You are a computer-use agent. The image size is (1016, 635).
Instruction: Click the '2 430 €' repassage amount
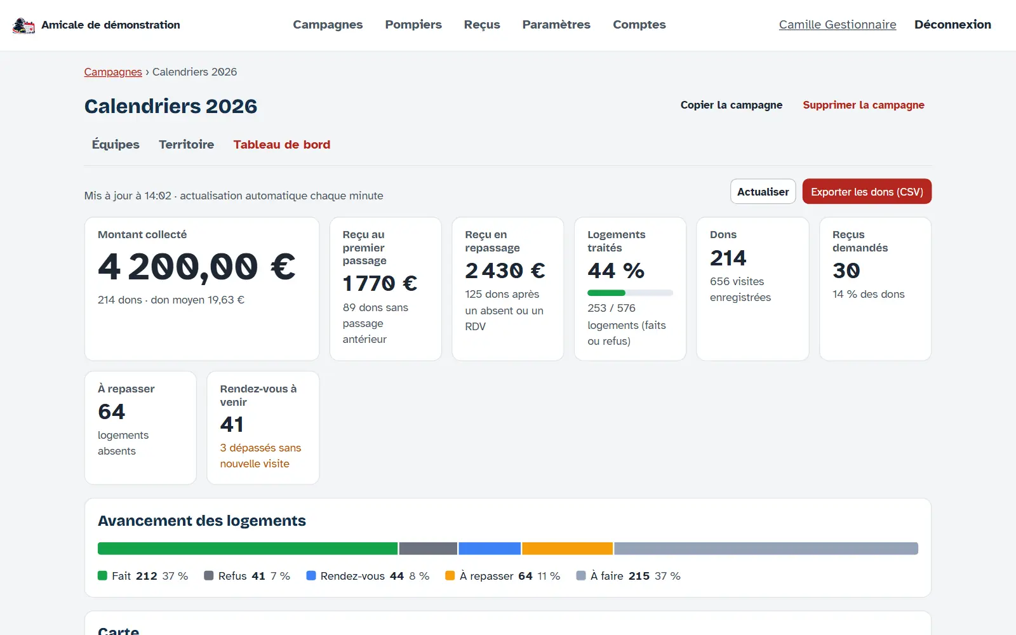point(505,271)
